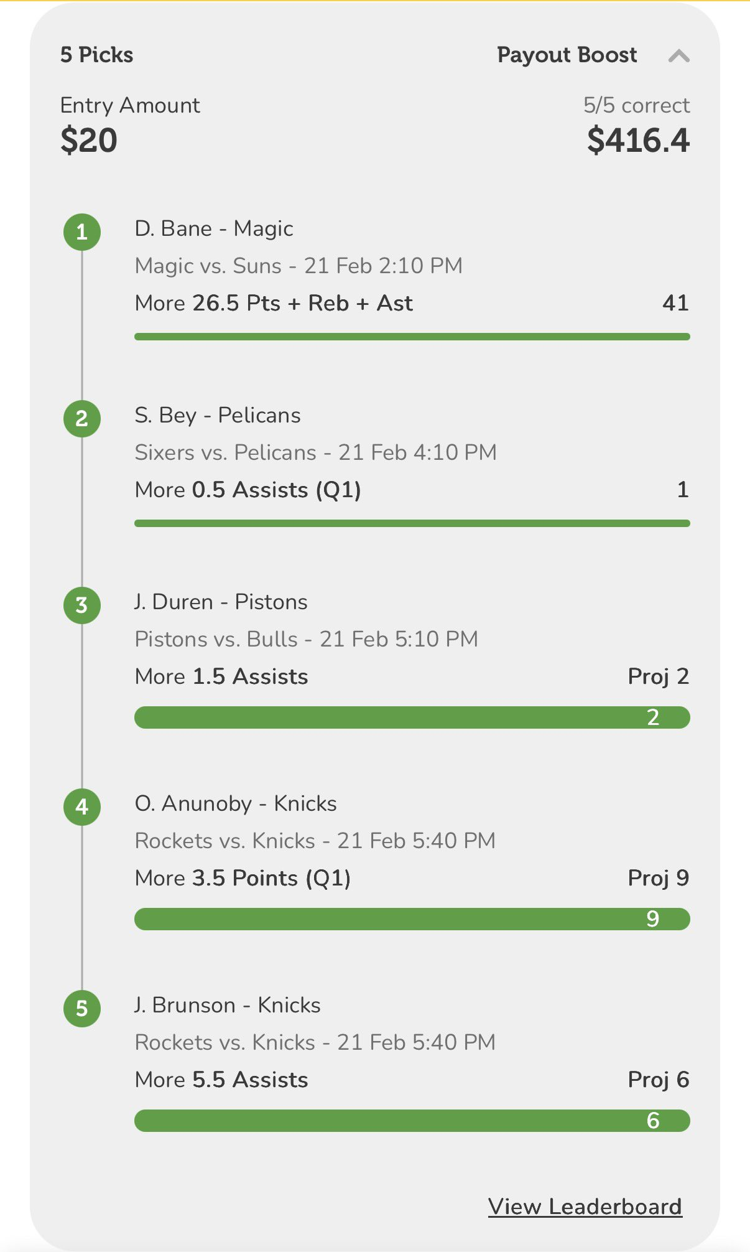Screen dimensions: 750x1252
Task: Open the View Leaderboard link
Action: tap(585, 1207)
